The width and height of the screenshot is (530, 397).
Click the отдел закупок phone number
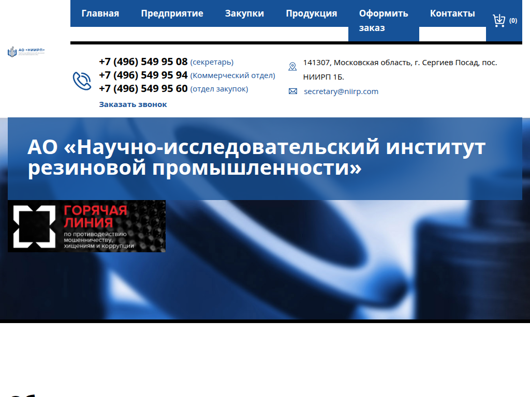pos(143,88)
